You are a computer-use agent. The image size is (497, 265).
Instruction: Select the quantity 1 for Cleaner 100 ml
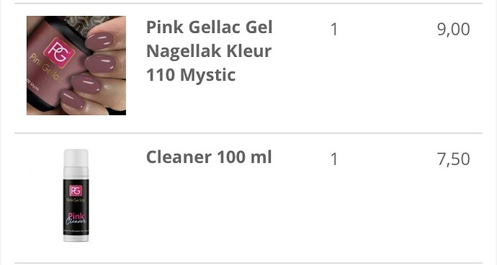tap(334, 159)
